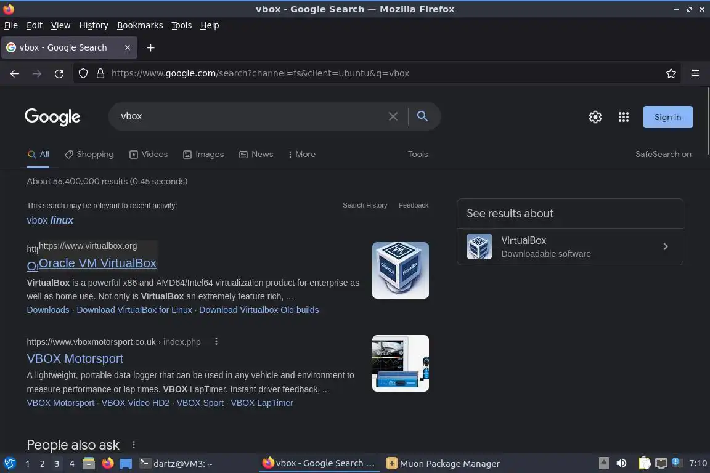The image size is (710, 473).
Task: Go back to the previous page
Action: [15, 73]
